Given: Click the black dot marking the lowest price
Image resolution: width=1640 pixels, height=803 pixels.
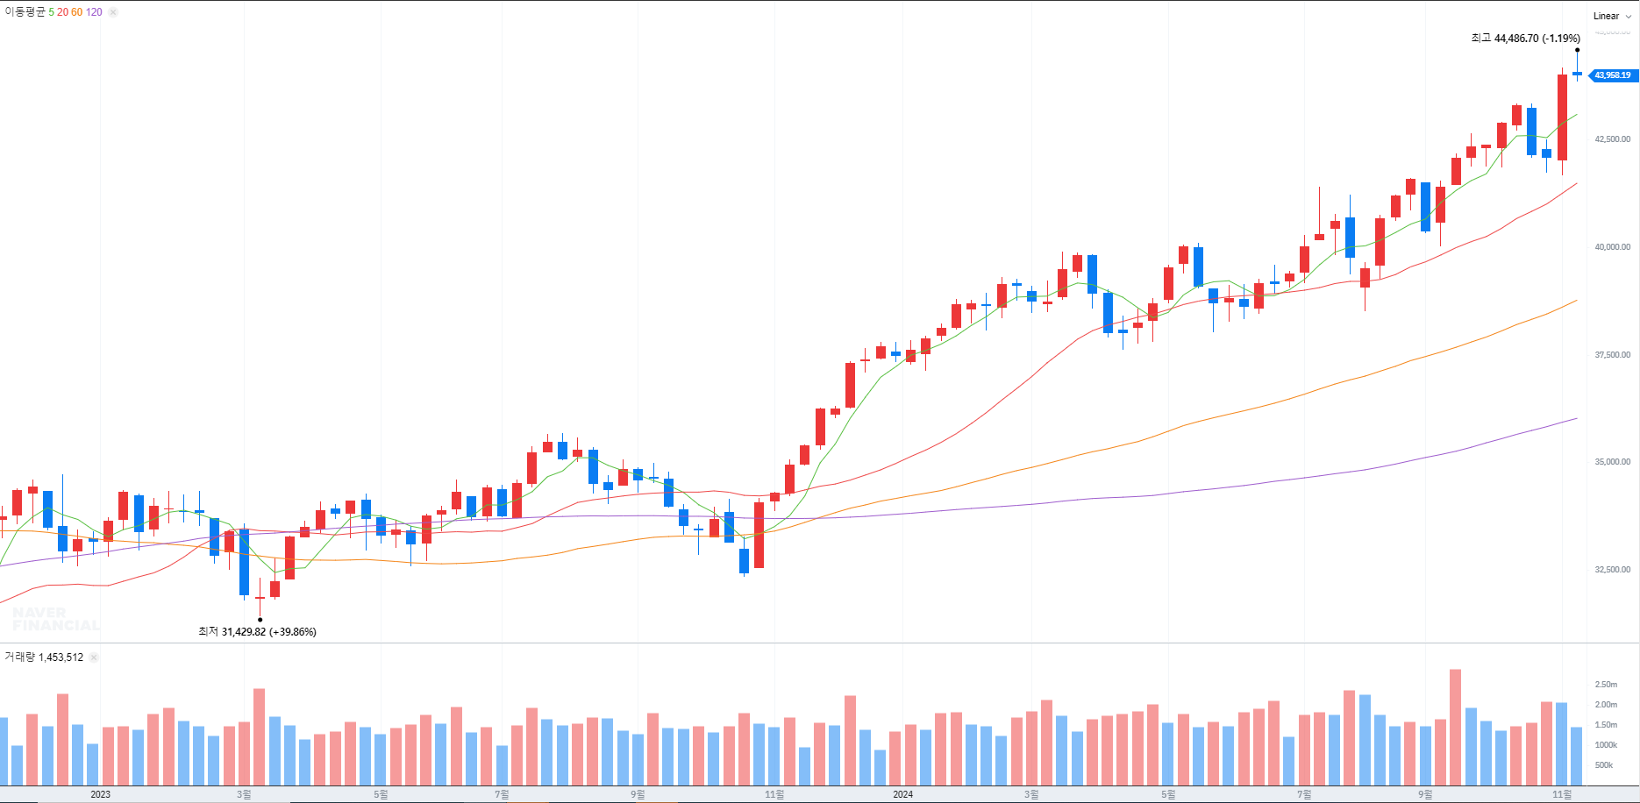Looking at the screenshot, I should 260,620.
